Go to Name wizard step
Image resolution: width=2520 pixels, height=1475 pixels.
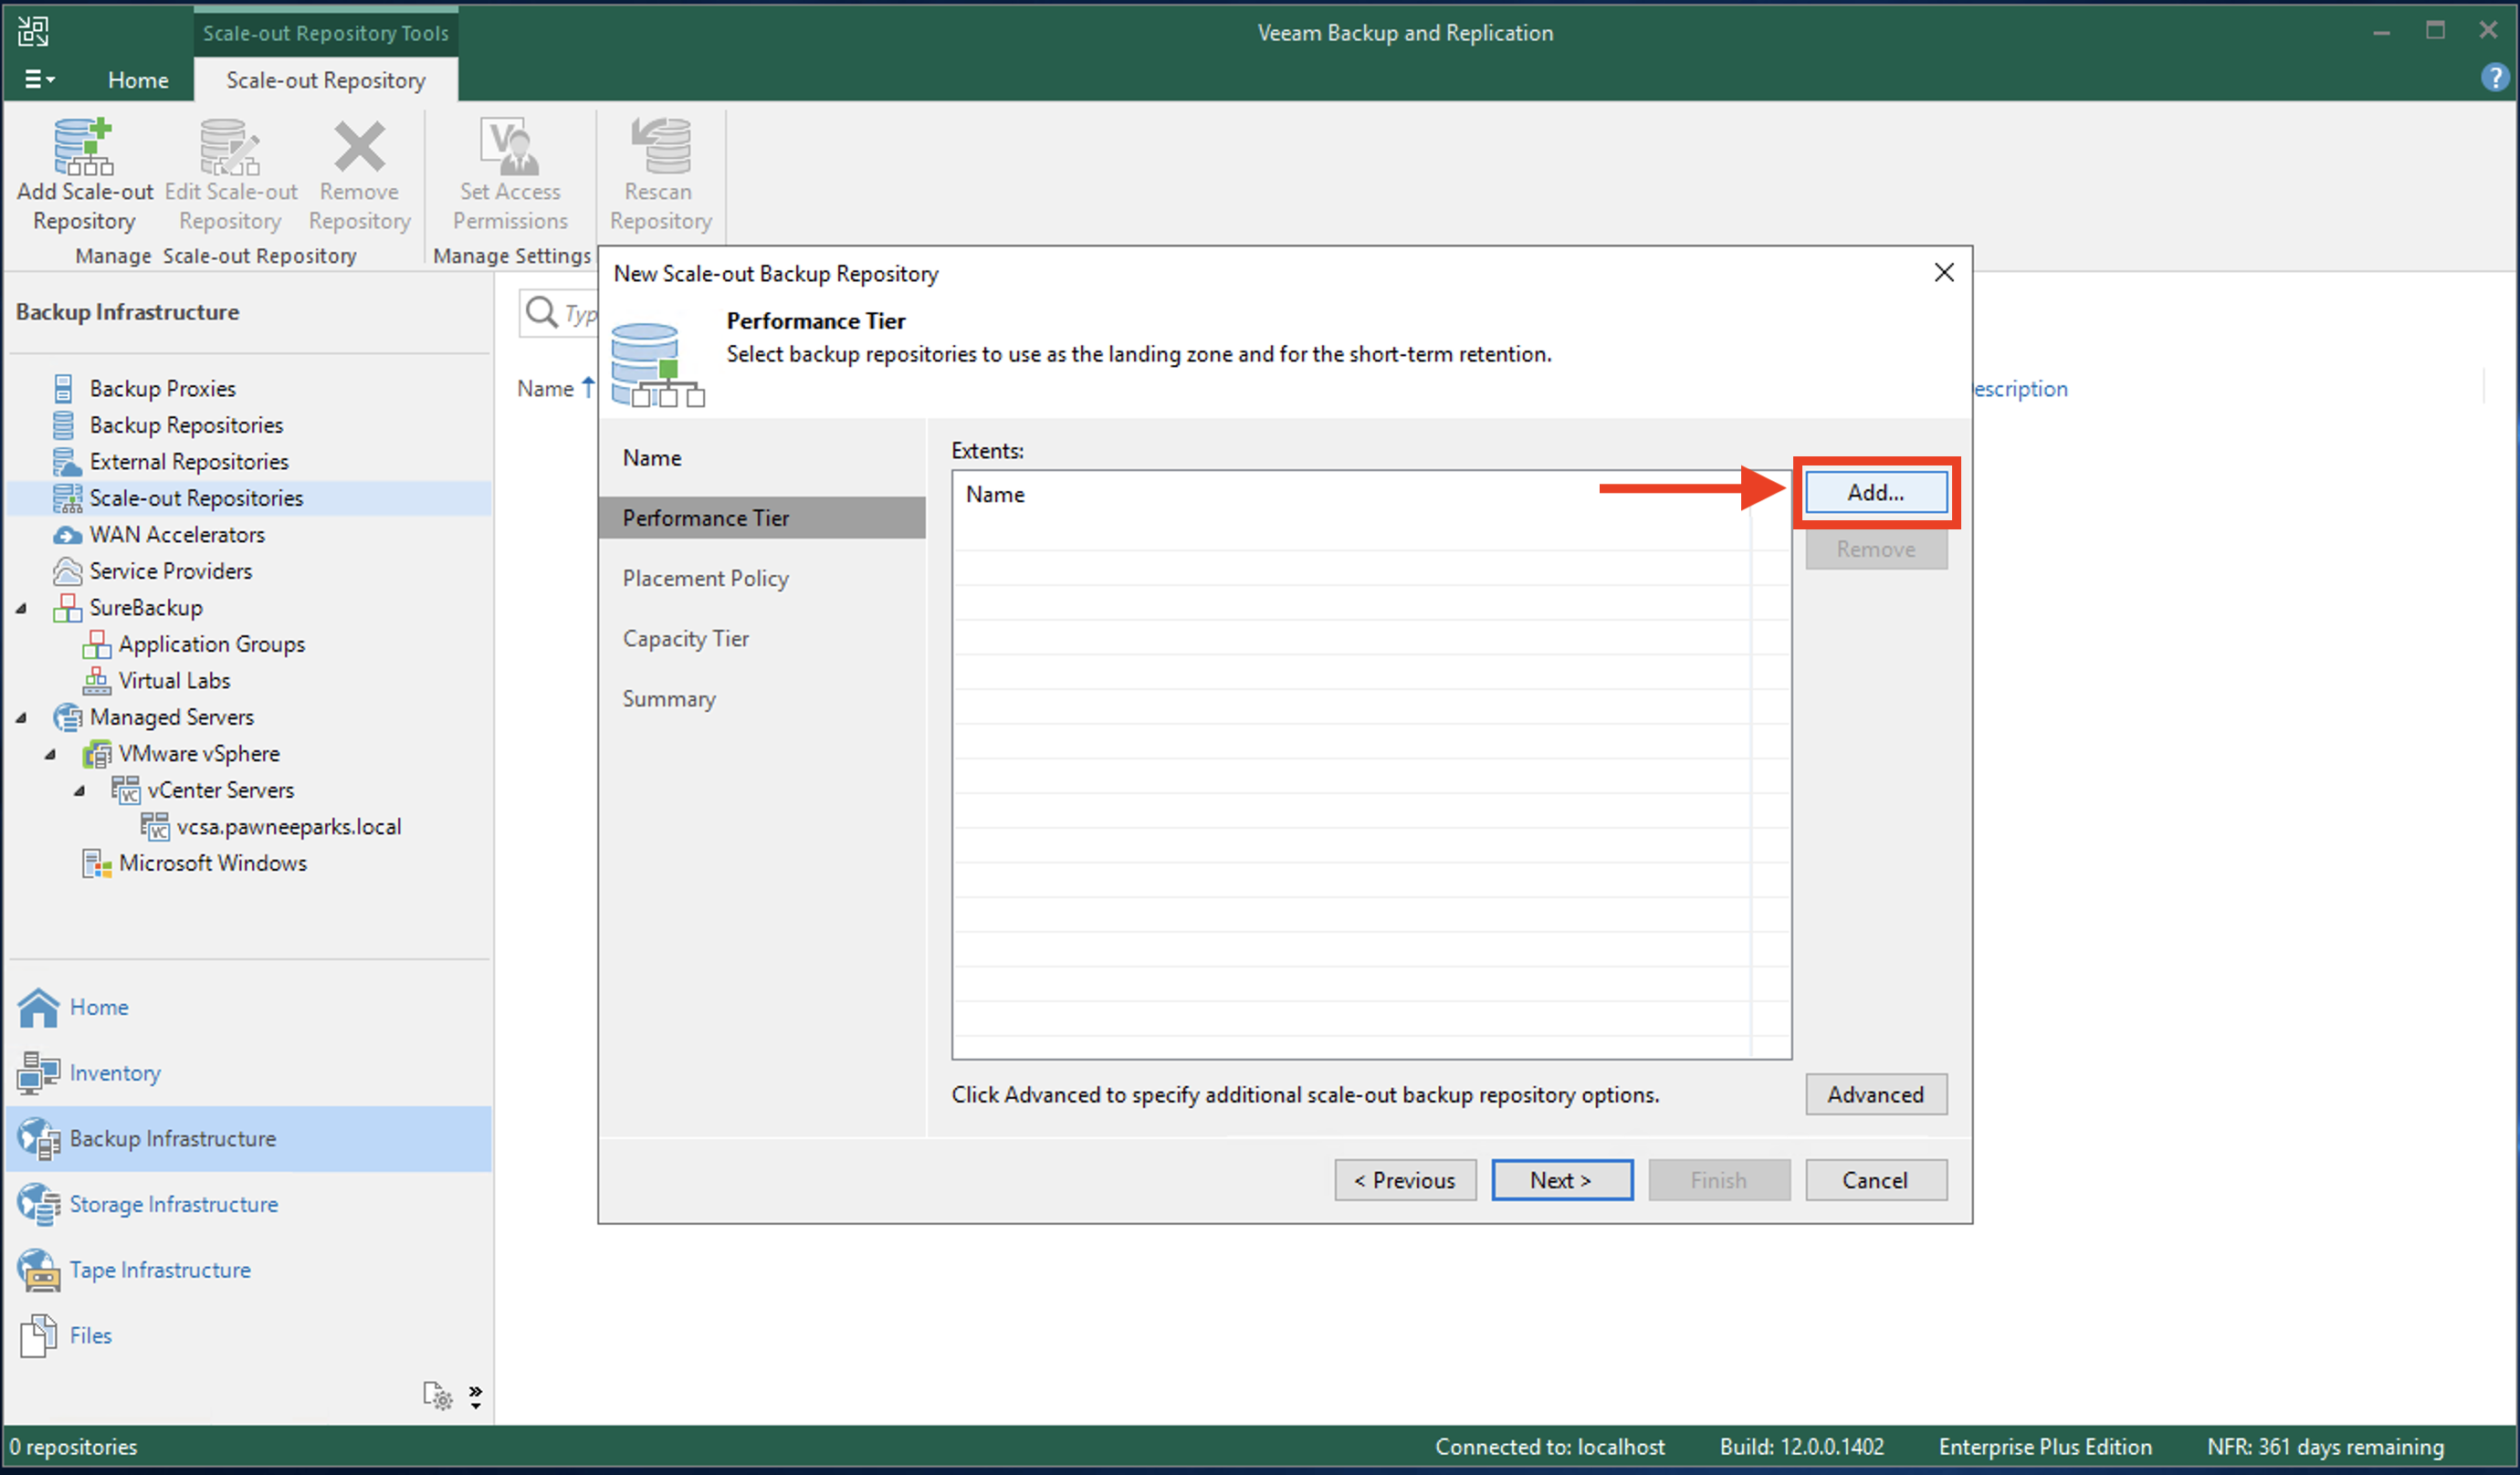pyautogui.click(x=652, y=458)
